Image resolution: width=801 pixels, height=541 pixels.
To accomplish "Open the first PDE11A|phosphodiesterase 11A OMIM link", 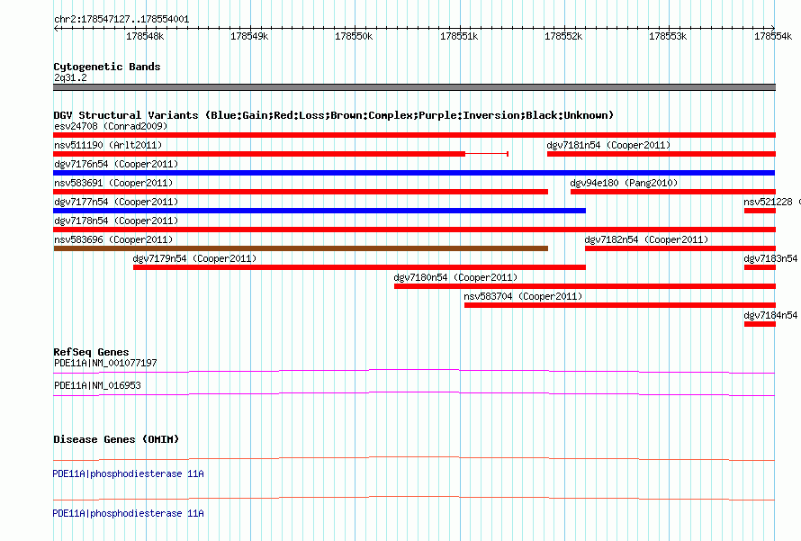I will click(x=128, y=474).
